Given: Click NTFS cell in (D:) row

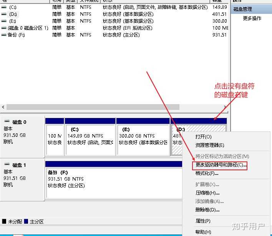Looking at the screenshot, I should 86,14.
